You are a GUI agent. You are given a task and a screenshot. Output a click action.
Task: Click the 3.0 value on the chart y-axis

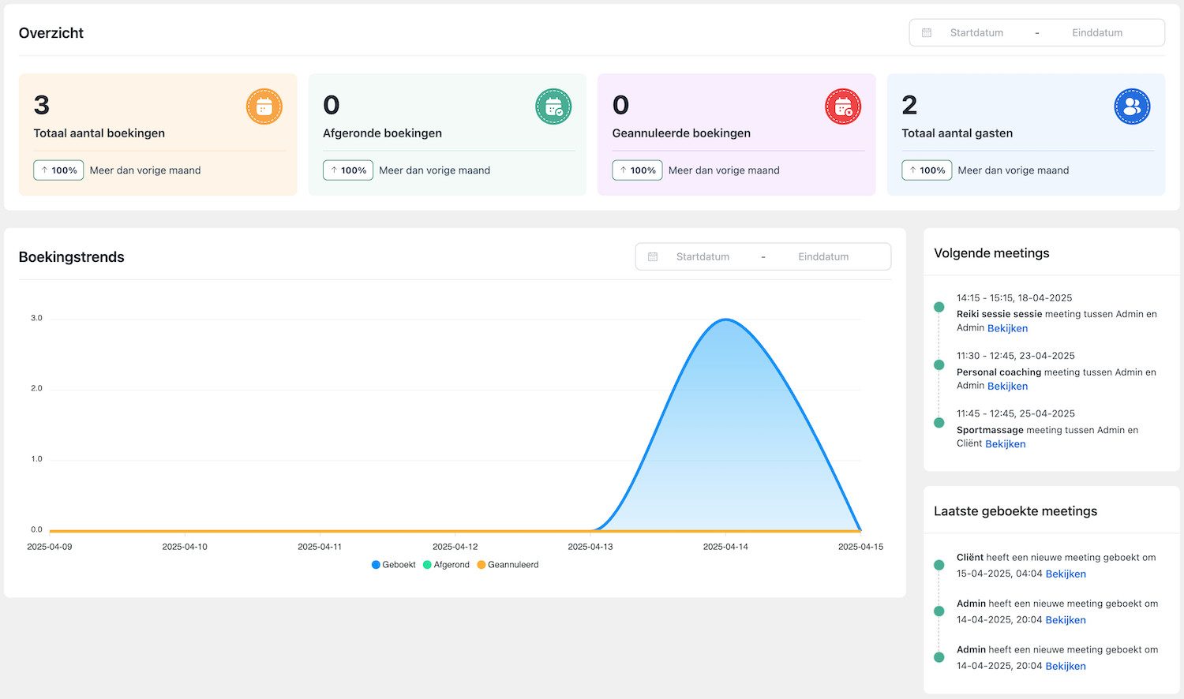pyautogui.click(x=36, y=318)
